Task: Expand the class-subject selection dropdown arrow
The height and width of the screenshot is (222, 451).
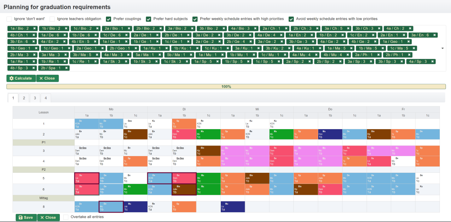Action: tap(442, 48)
